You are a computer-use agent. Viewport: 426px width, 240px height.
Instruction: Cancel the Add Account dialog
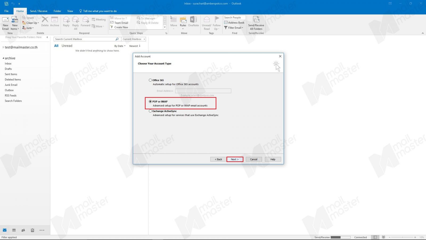(x=254, y=159)
